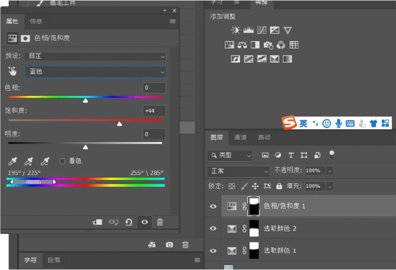The image size is (396, 270).
Task: Clip the adjustment to the layer below
Action: 97,222
